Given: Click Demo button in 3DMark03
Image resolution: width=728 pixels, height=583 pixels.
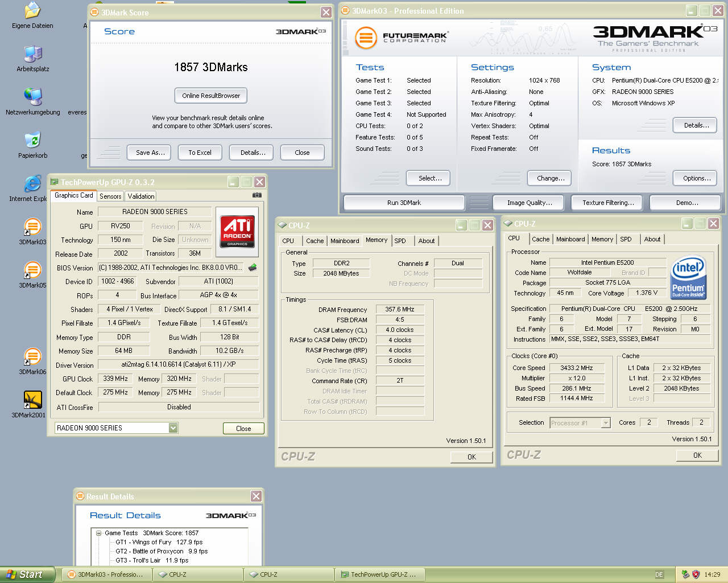Looking at the screenshot, I should pyautogui.click(x=685, y=203).
